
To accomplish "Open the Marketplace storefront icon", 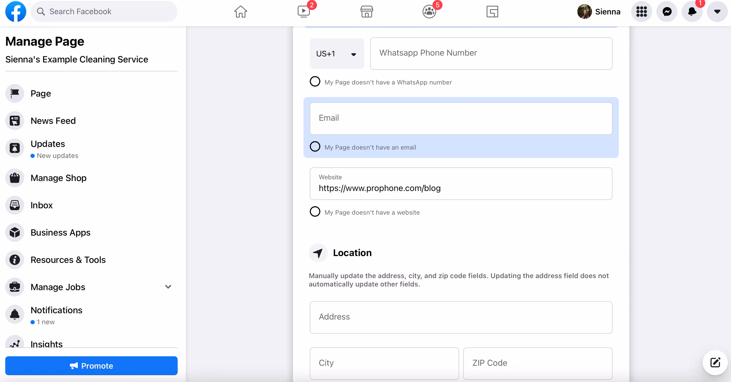I will [x=367, y=12].
